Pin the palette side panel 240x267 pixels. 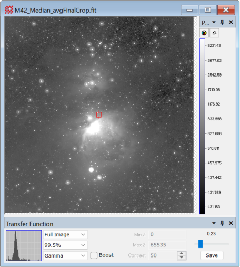coord(222,22)
